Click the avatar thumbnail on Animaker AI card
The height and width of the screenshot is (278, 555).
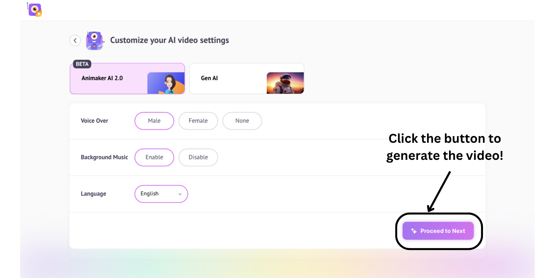[166, 83]
